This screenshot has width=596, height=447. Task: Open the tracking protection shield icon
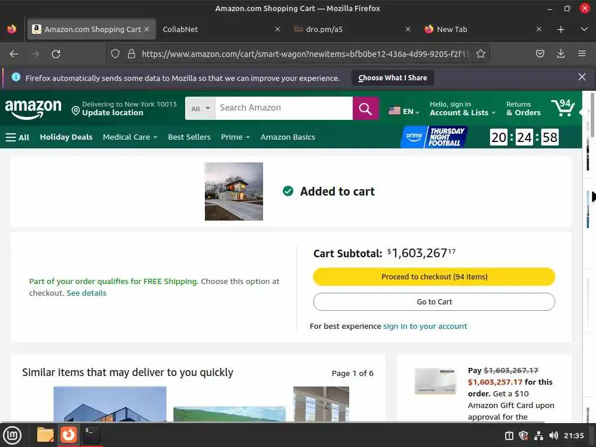[115, 54]
